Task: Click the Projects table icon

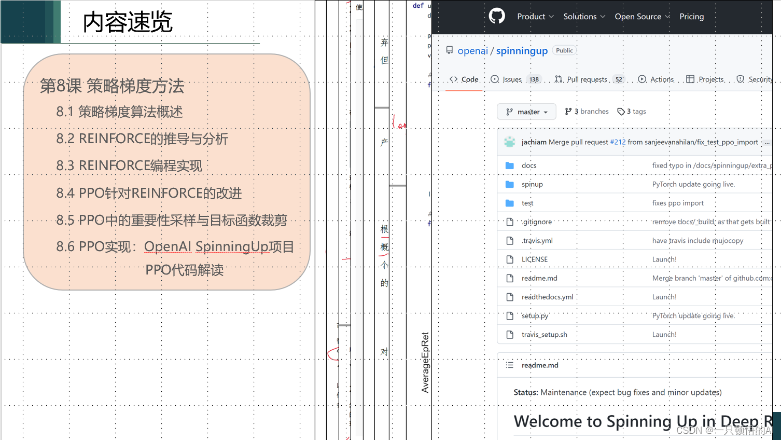Action: click(690, 79)
